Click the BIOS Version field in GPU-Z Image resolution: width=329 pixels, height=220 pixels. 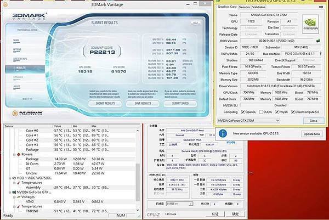[277, 41]
